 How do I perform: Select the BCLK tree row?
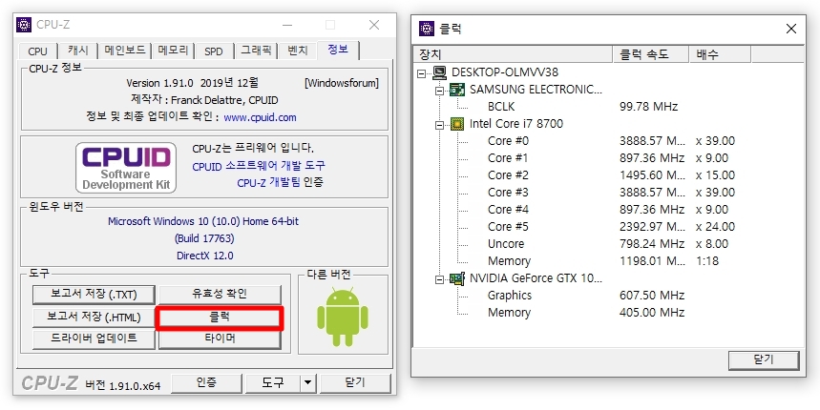tap(501, 107)
